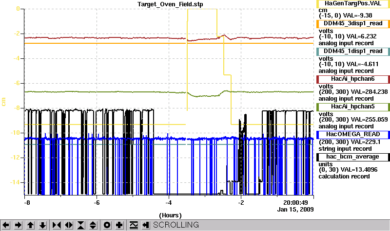Pan the graph down with the arrow button

point(42,225)
